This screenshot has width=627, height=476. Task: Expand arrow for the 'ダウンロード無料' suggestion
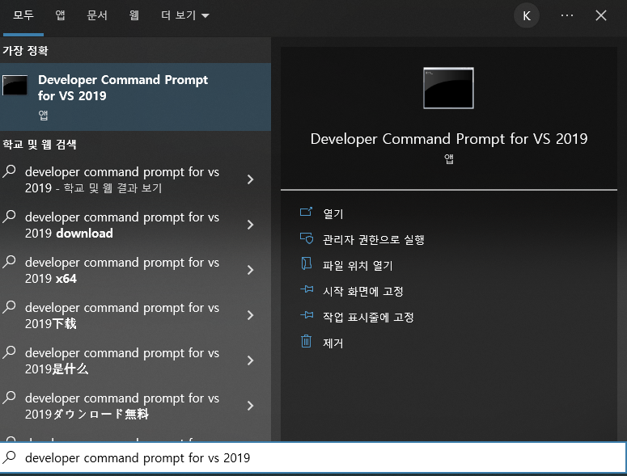(250, 406)
